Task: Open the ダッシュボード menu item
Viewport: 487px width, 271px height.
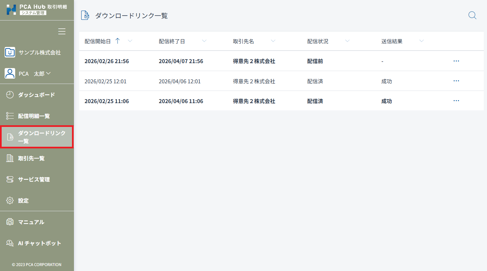Action: click(36, 95)
